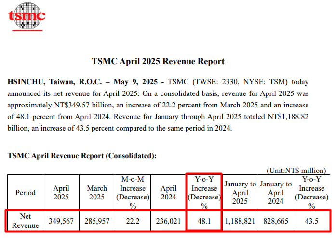
Task: Click the '(Unit:NT$ million)' label
Action: tap(296, 171)
